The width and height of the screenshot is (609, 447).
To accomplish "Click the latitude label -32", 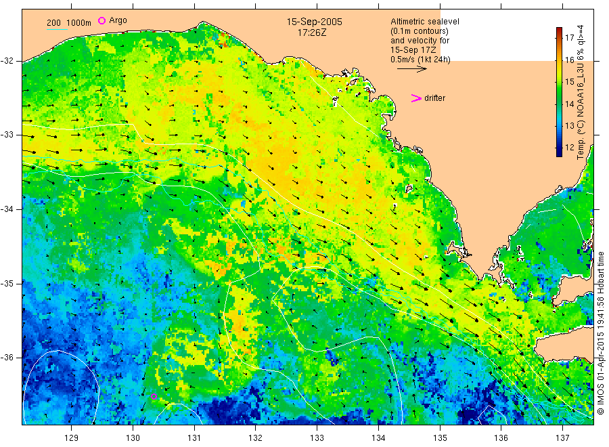I will click(x=7, y=61).
